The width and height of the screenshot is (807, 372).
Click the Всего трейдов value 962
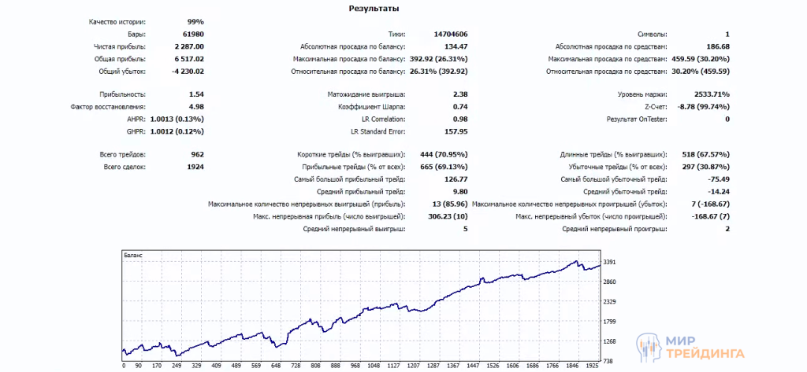(196, 155)
